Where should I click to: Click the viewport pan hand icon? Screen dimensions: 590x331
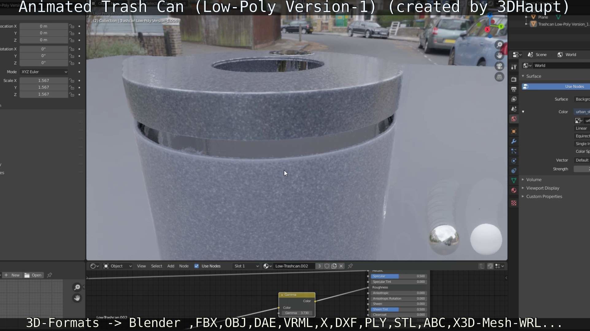pos(499,55)
